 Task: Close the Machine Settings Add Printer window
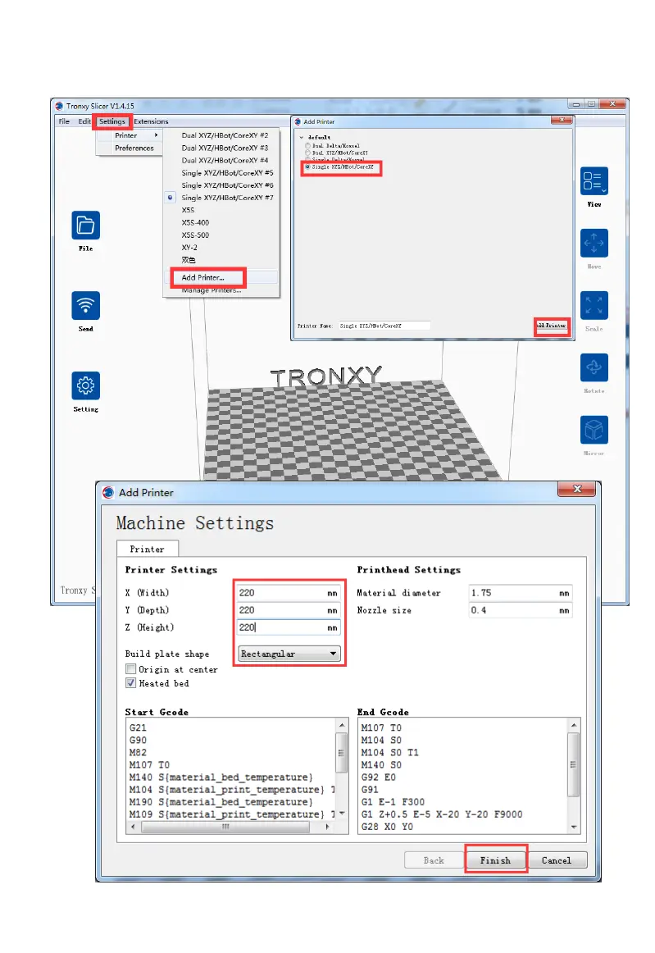[576, 490]
